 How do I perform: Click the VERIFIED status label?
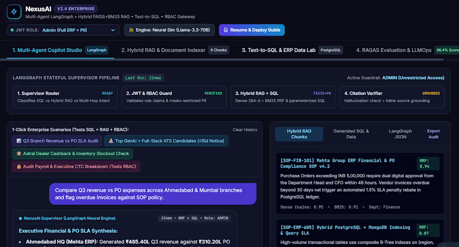[x=213, y=93]
